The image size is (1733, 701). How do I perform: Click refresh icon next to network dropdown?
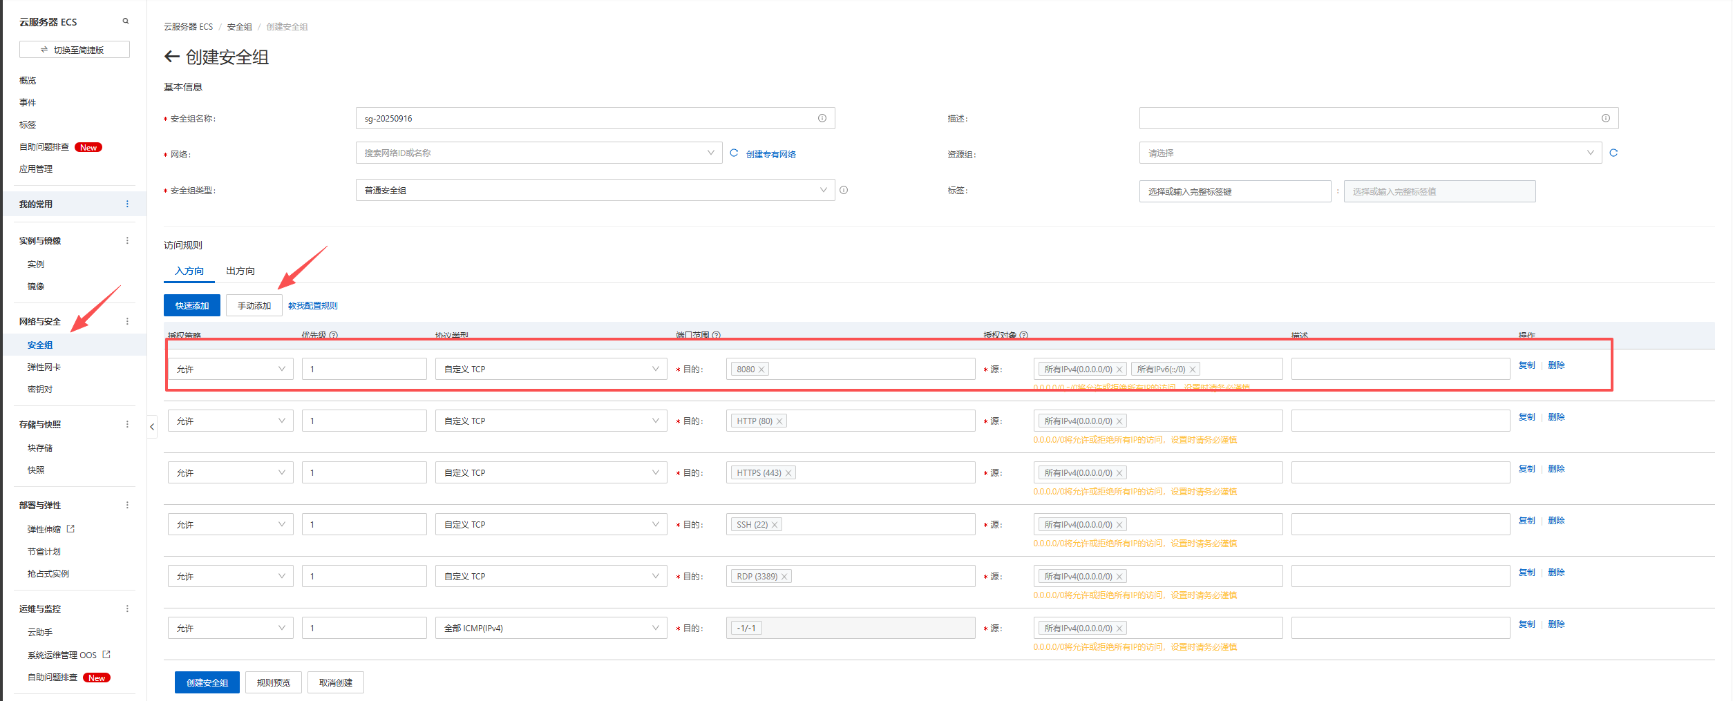pos(734,153)
